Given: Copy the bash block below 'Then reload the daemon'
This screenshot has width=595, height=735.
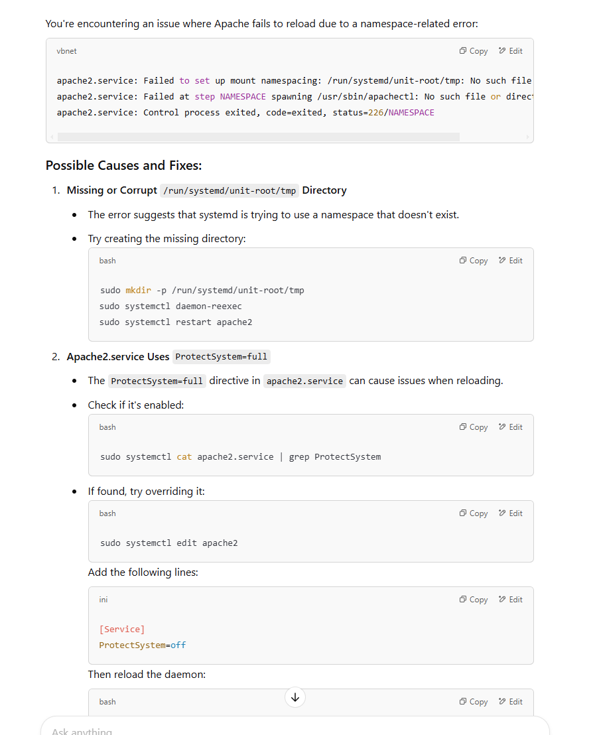Looking at the screenshot, I should [474, 702].
